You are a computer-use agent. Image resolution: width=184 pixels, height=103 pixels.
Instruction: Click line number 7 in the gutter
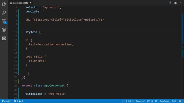17,20
